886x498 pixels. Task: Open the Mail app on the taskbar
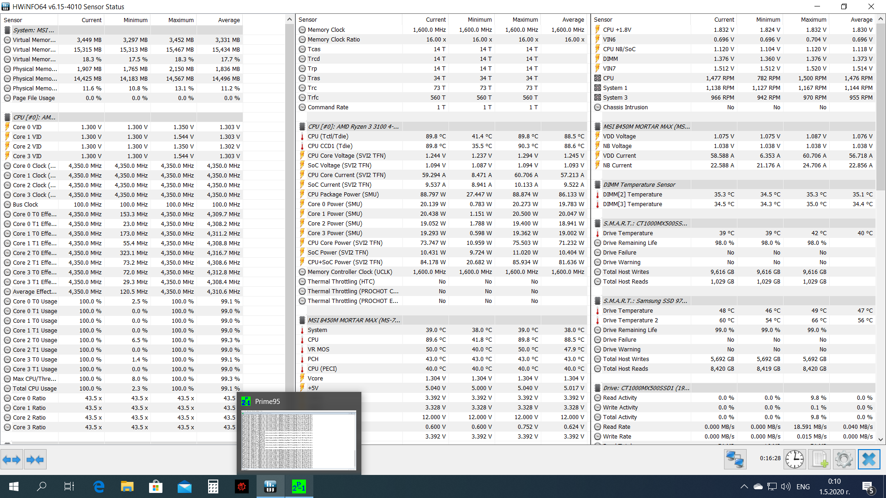point(185,486)
